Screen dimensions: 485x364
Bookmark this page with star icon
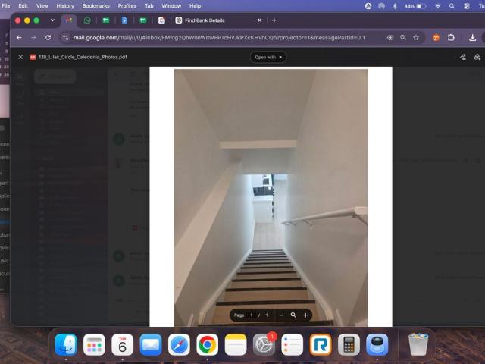tap(416, 38)
